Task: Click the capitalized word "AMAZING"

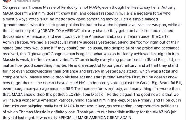Action: (161, 112)
